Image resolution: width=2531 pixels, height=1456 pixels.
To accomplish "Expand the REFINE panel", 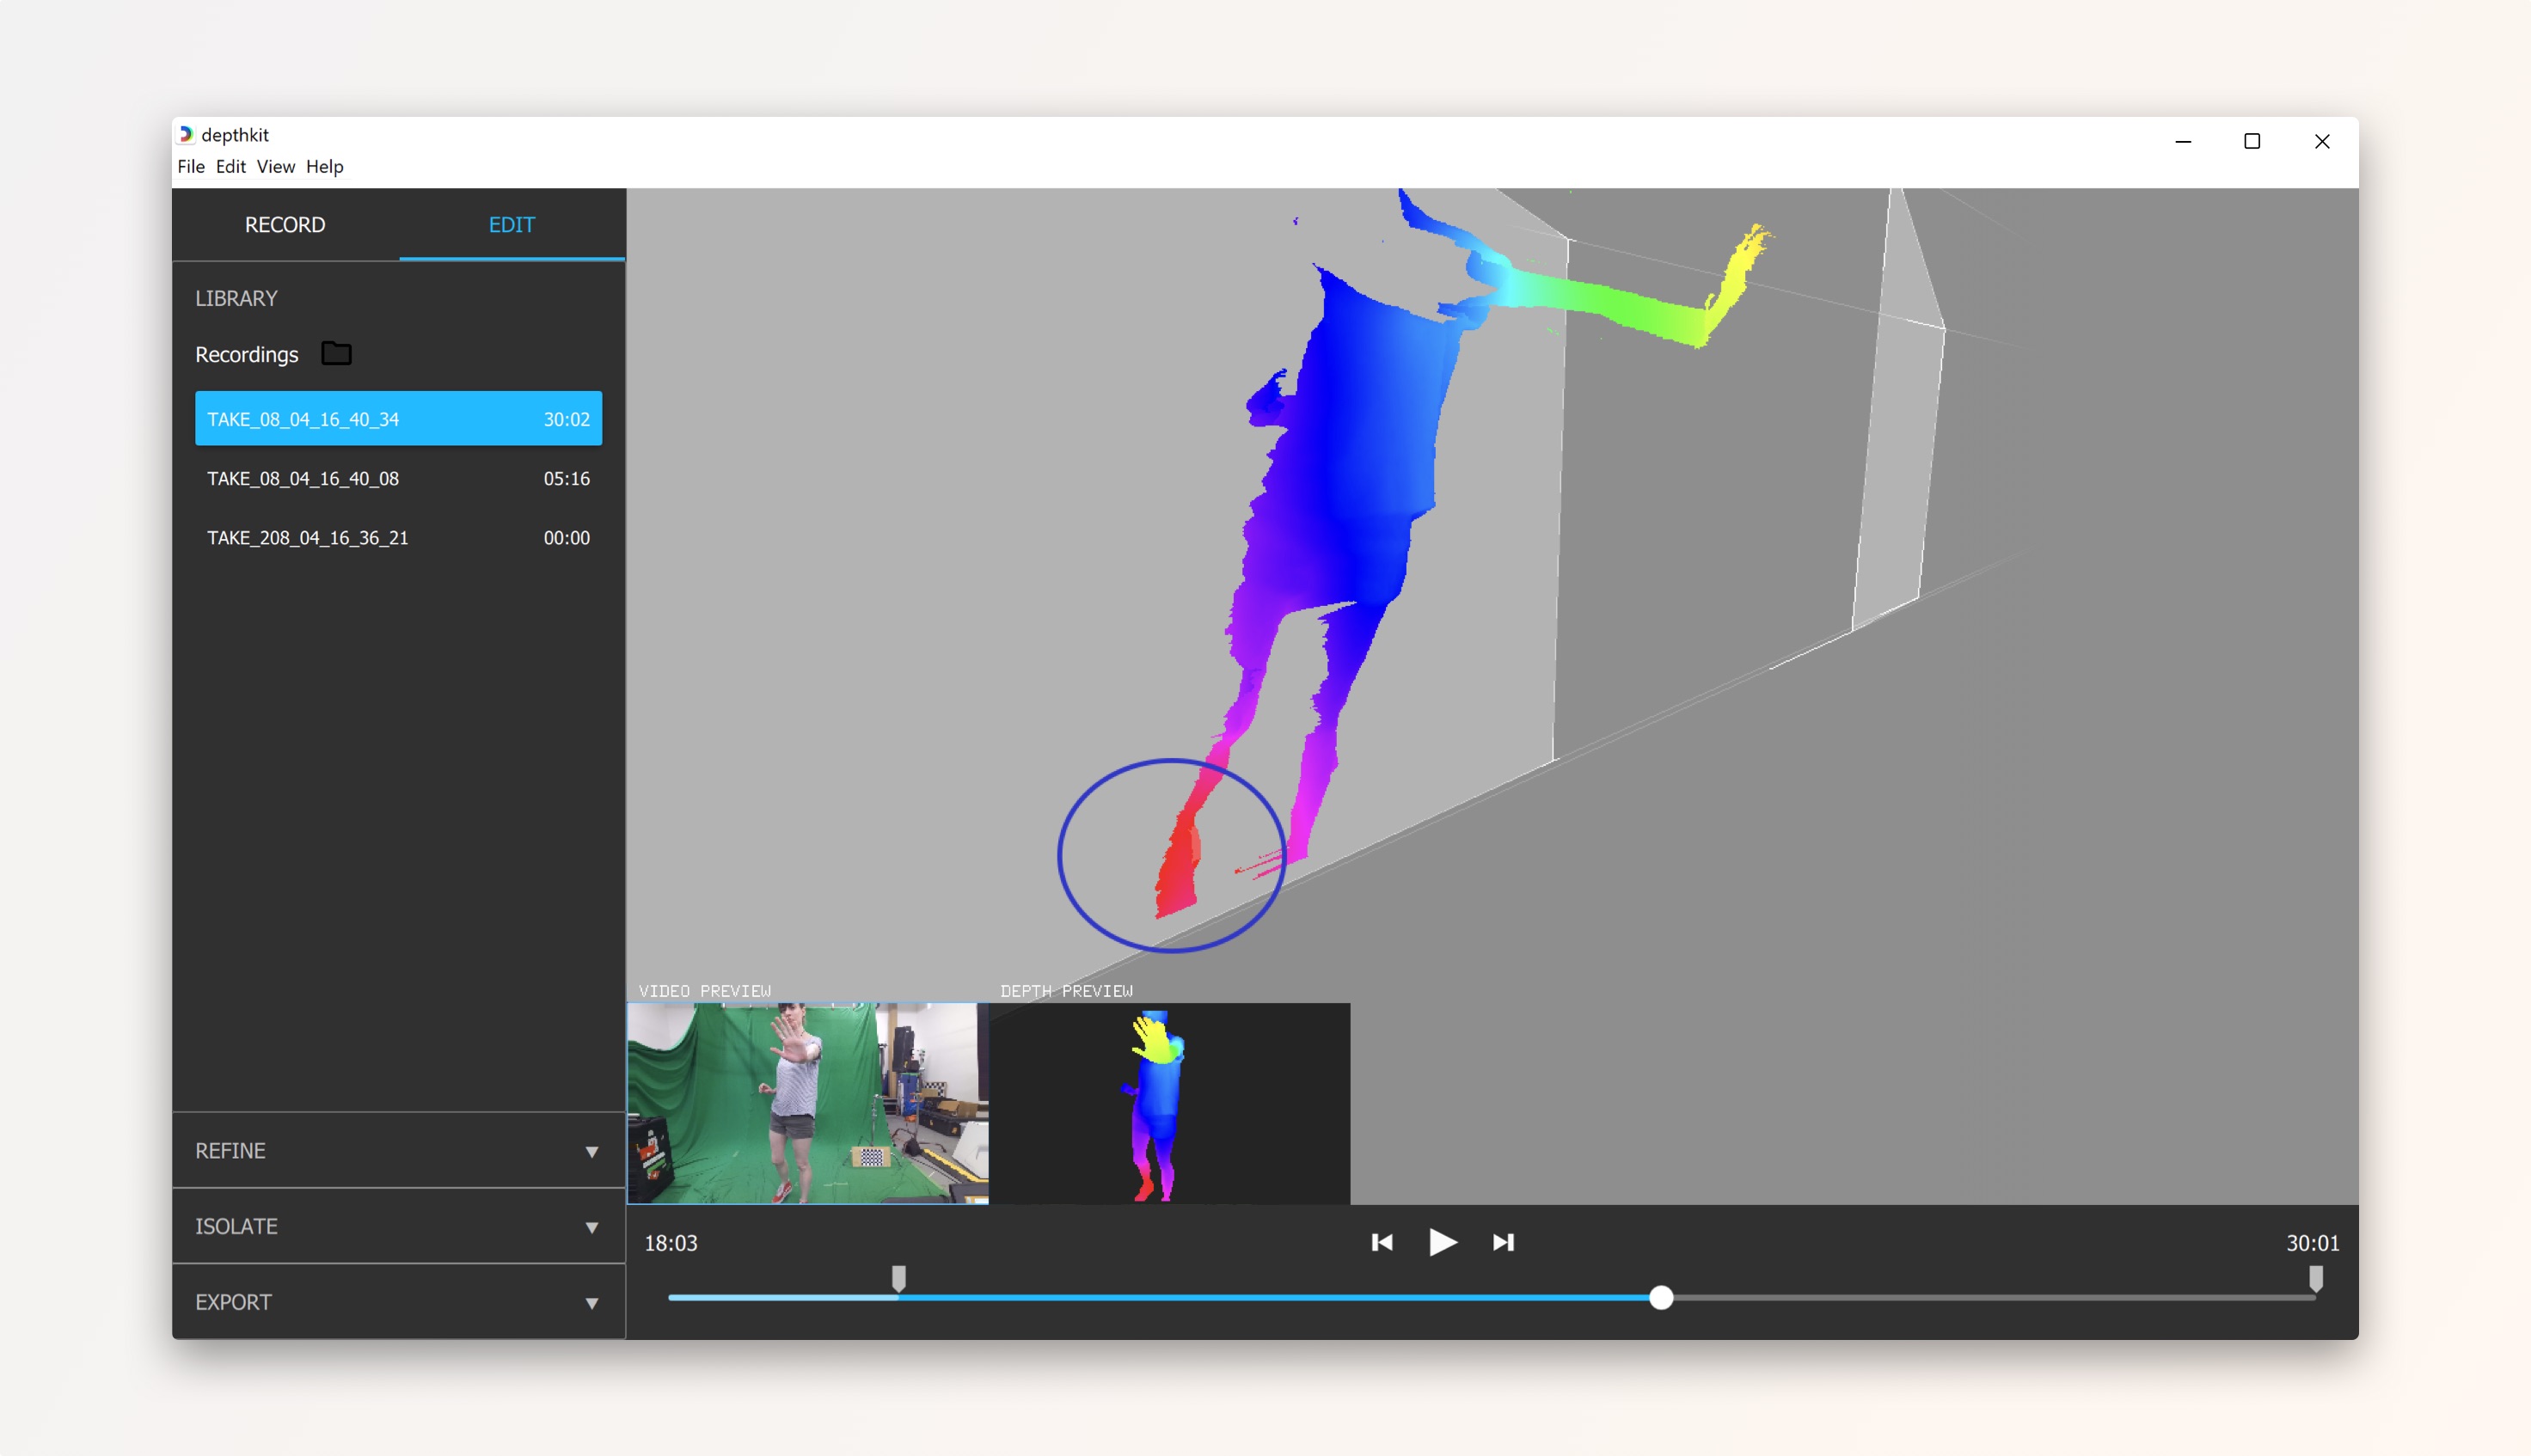I will pos(398,1151).
